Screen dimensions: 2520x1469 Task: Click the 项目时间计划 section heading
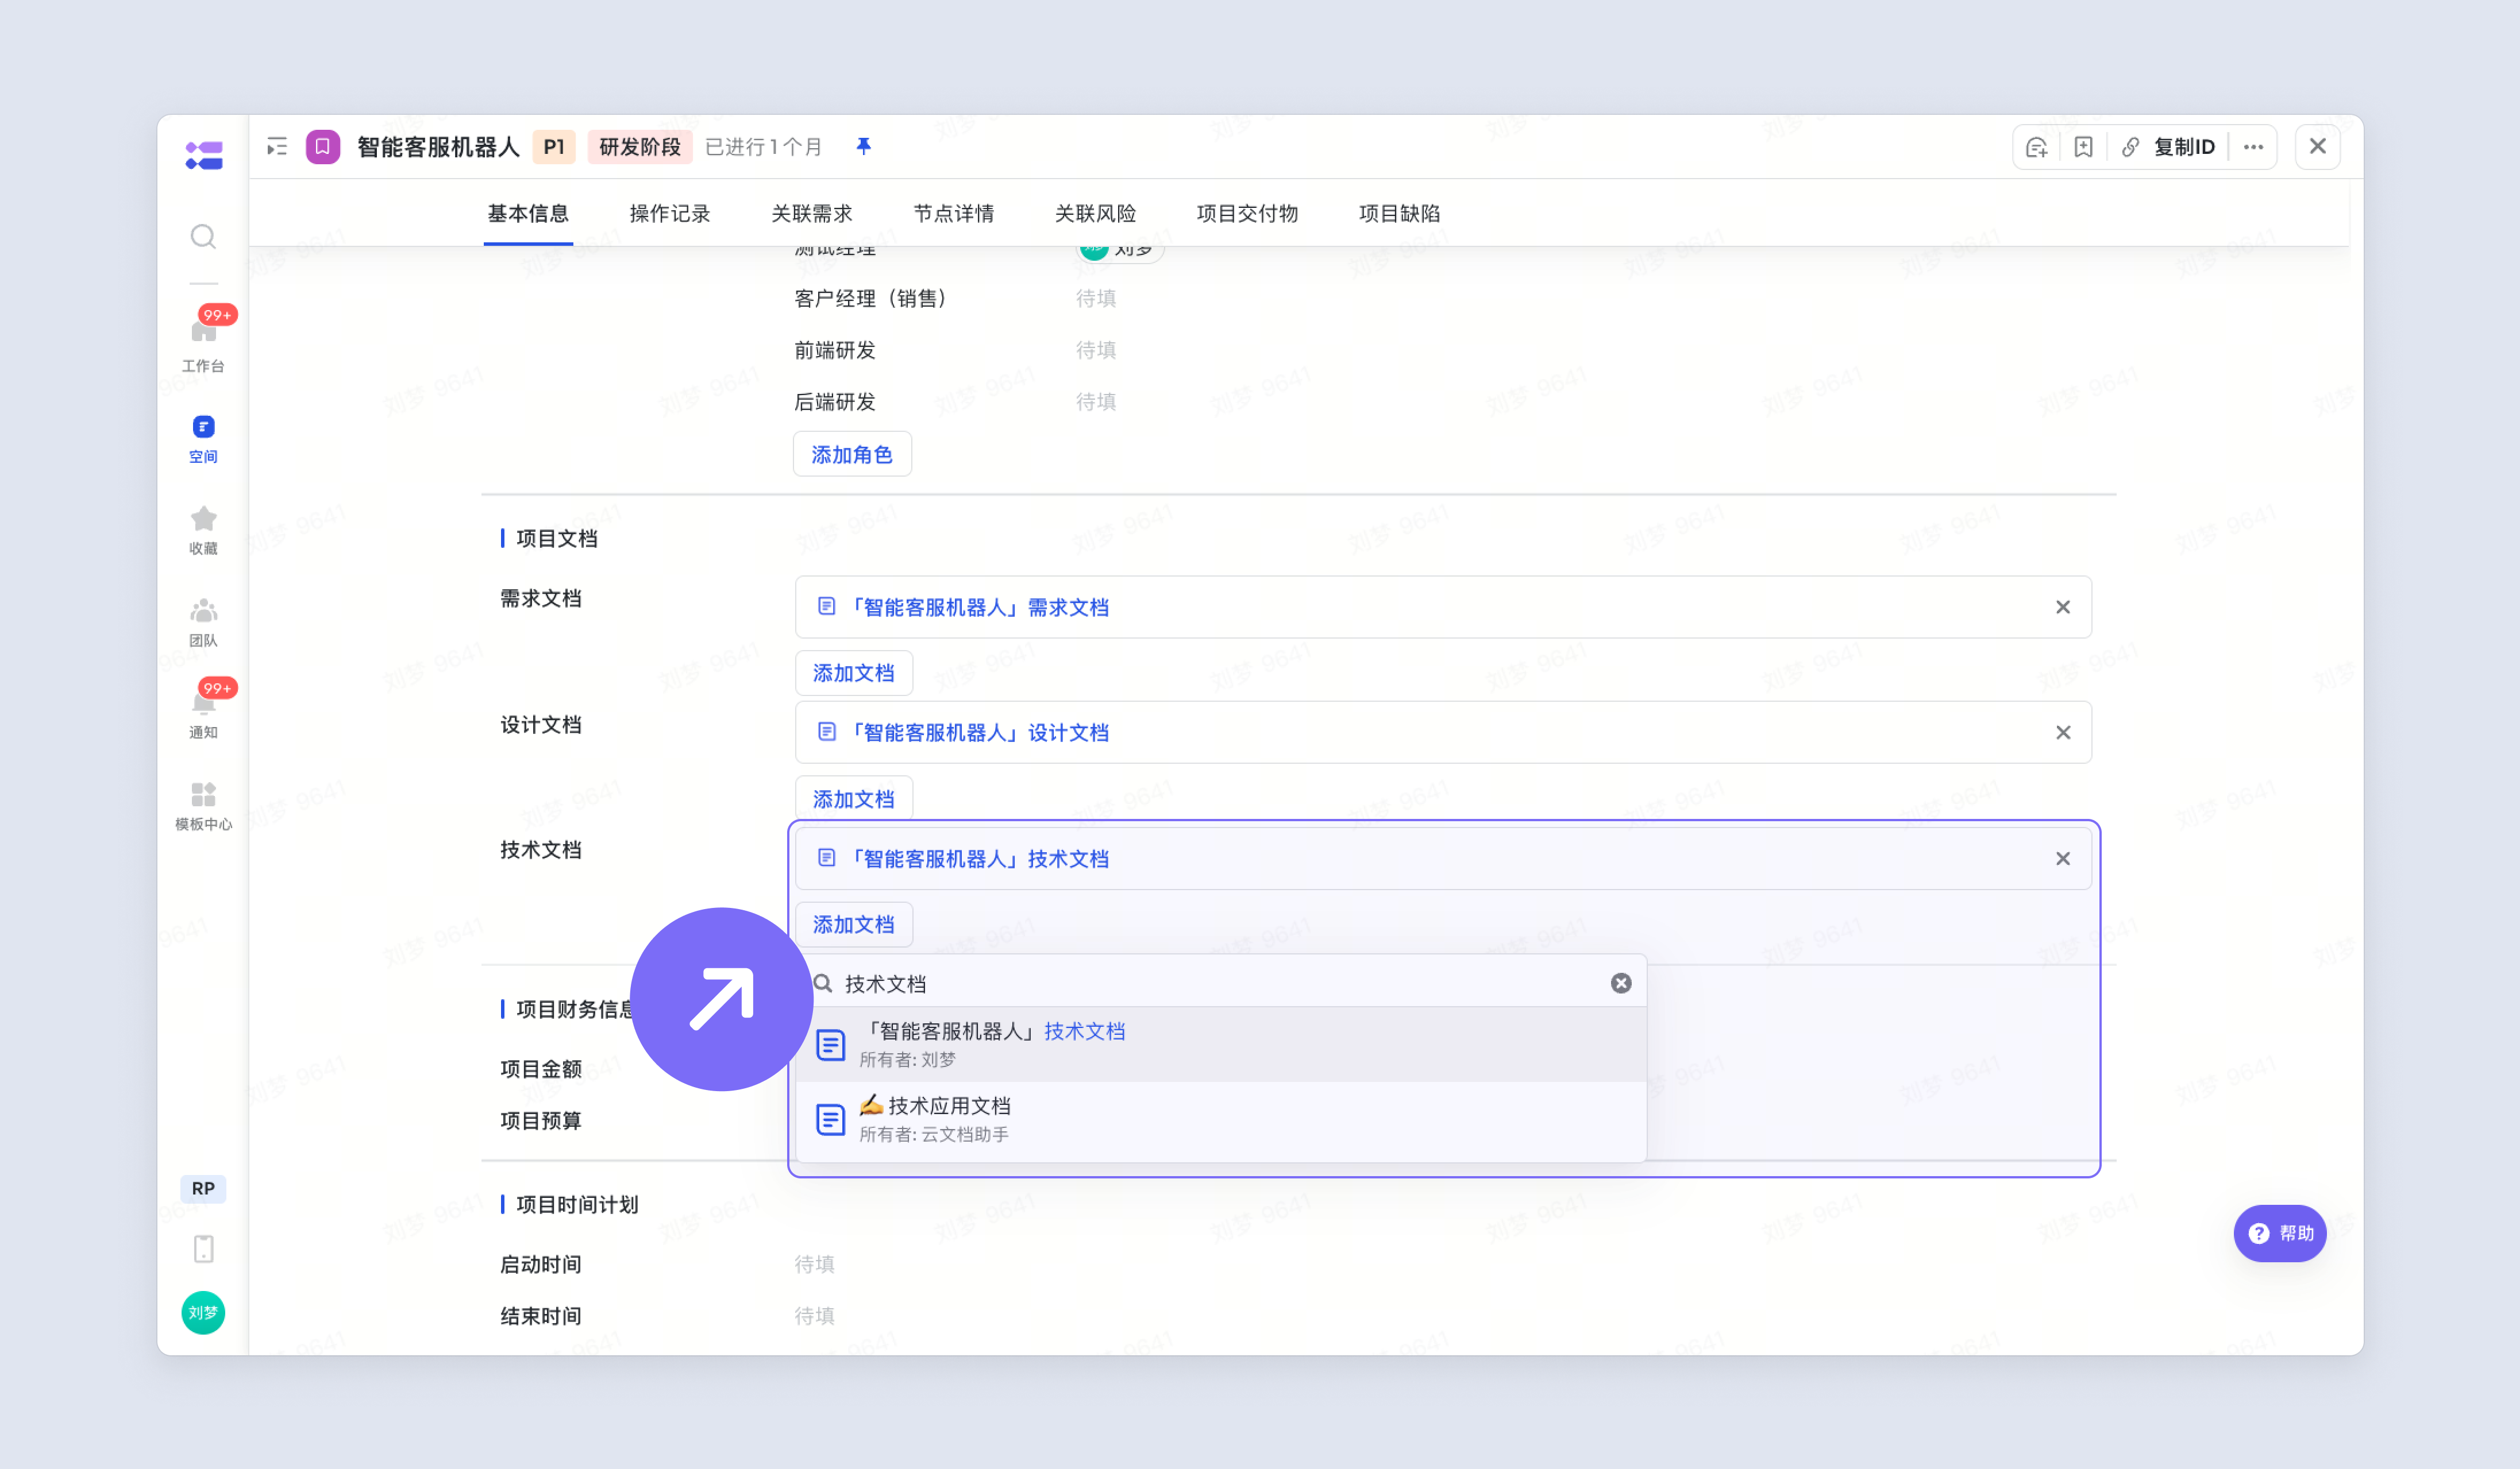578,1205
